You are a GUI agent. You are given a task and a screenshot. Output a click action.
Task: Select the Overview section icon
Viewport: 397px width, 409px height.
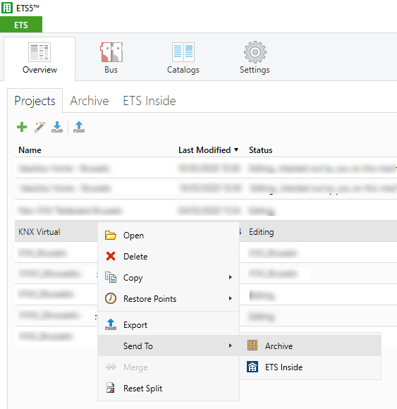click(39, 52)
